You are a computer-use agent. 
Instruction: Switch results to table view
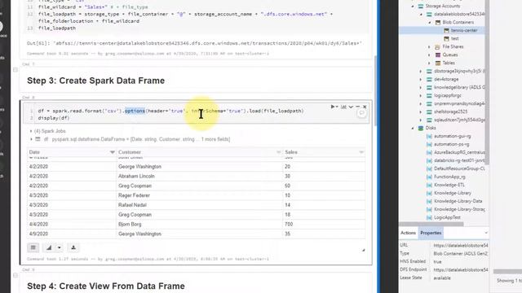(33, 247)
